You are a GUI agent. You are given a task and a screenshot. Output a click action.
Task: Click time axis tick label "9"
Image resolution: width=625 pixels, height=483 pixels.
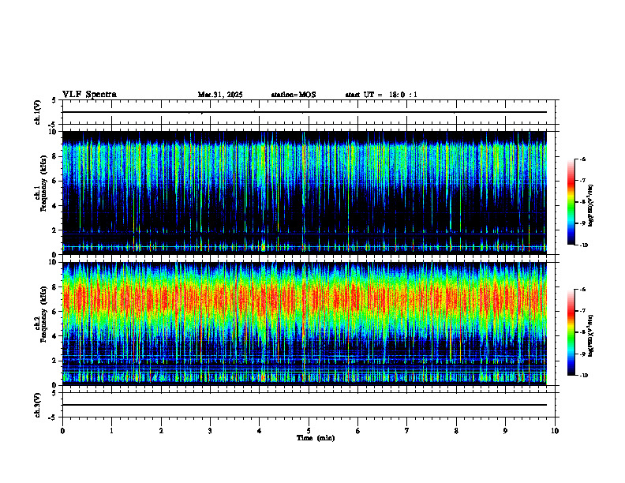click(x=505, y=431)
